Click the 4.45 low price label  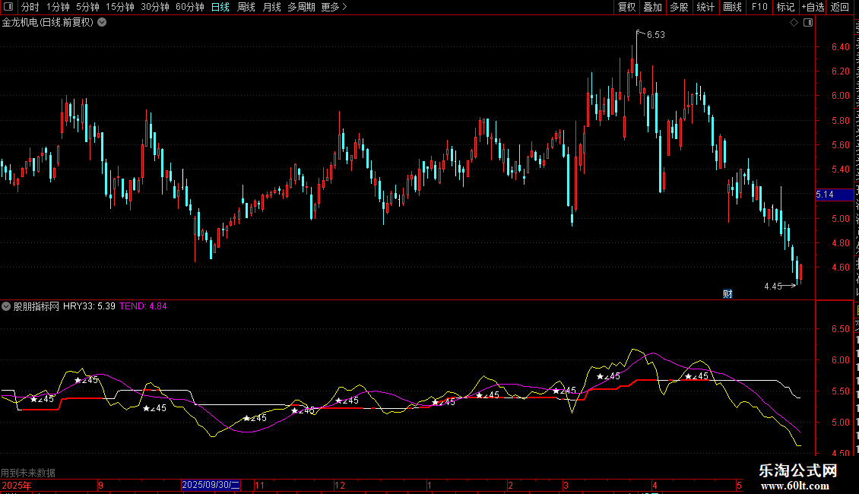pyautogui.click(x=773, y=287)
